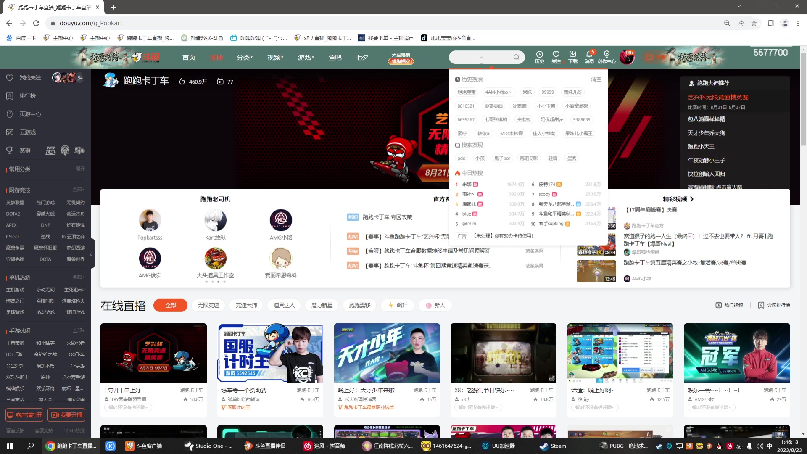Focus the Douyu search input field
Viewport: 807px width, 454px height.
click(x=483, y=57)
